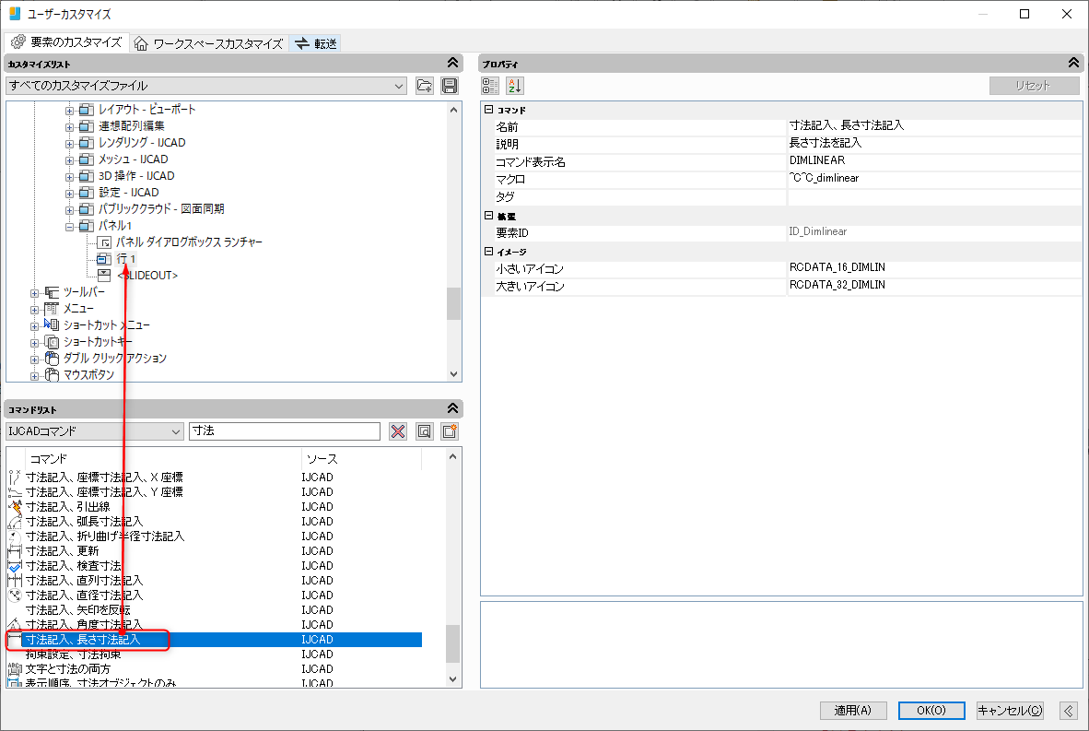1089x731 pixels.
Task: Clear the command search with red X
Action: [398, 431]
